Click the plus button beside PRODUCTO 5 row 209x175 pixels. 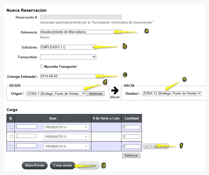pos(147,146)
